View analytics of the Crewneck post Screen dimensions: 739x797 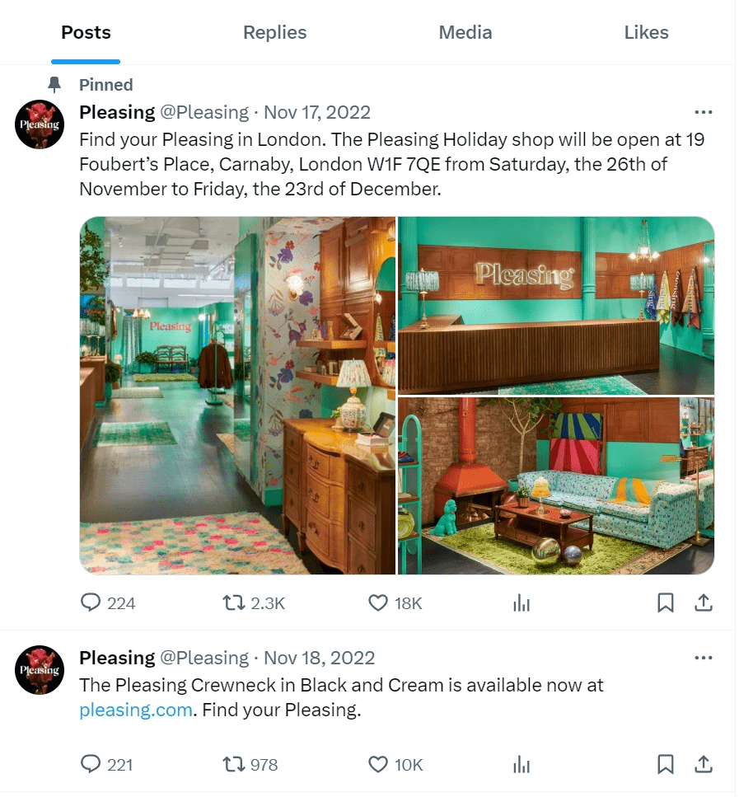coord(522,765)
